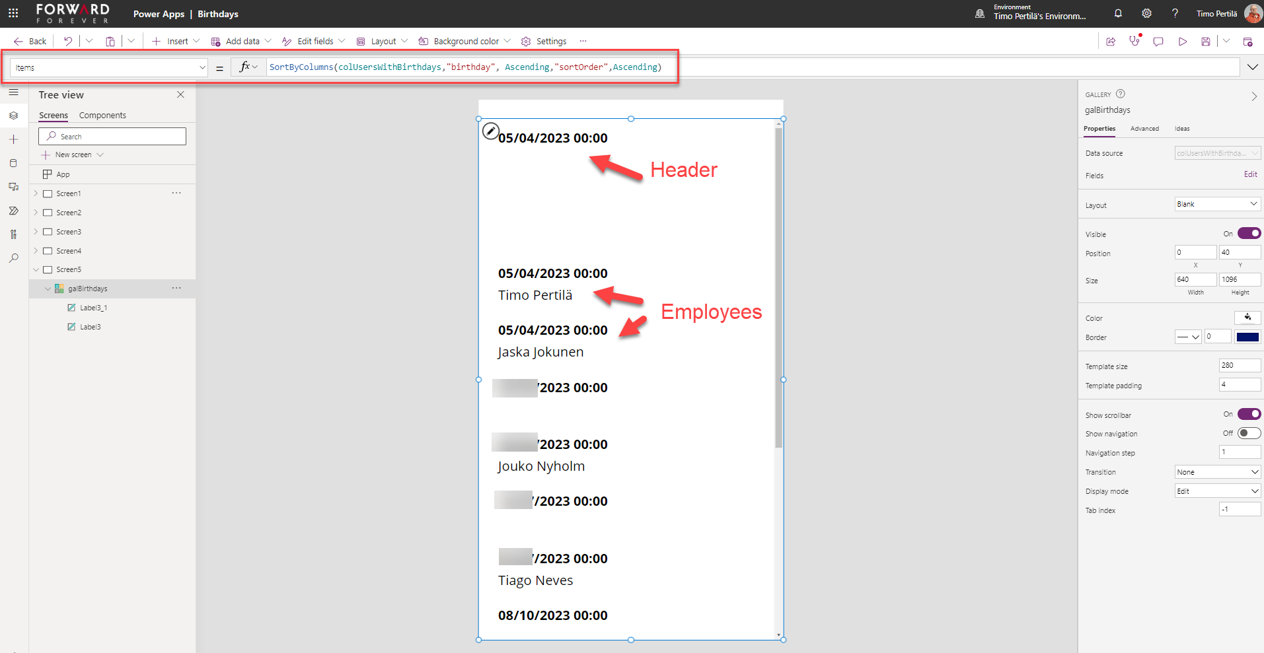Open the App checker icon
Image resolution: width=1264 pixels, height=653 pixels.
click(1134, 41)
